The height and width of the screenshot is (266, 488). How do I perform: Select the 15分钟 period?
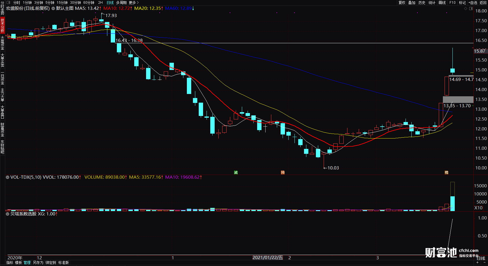click(x=62, y=3)
